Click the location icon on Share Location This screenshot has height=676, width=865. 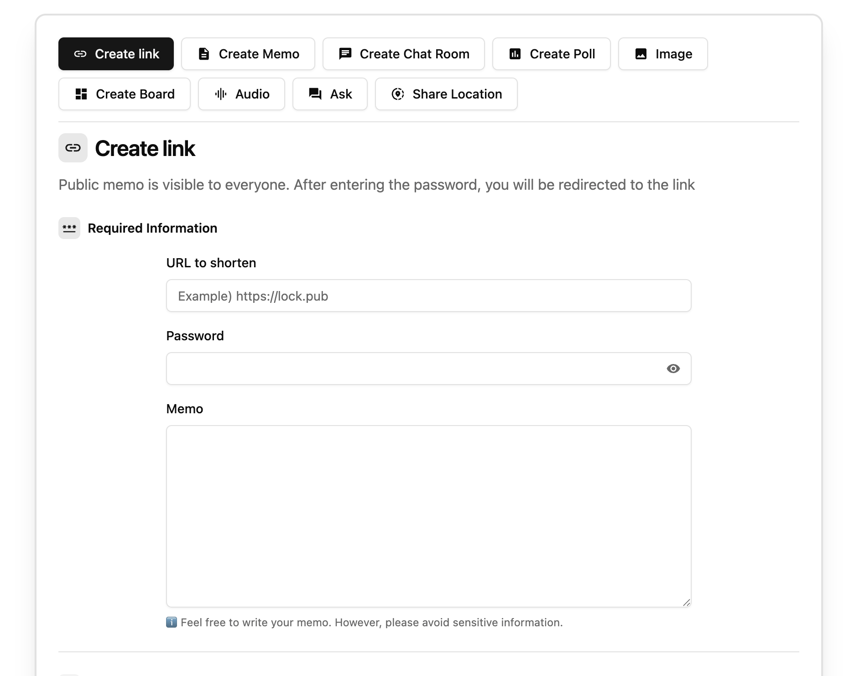tap(398, 94)
